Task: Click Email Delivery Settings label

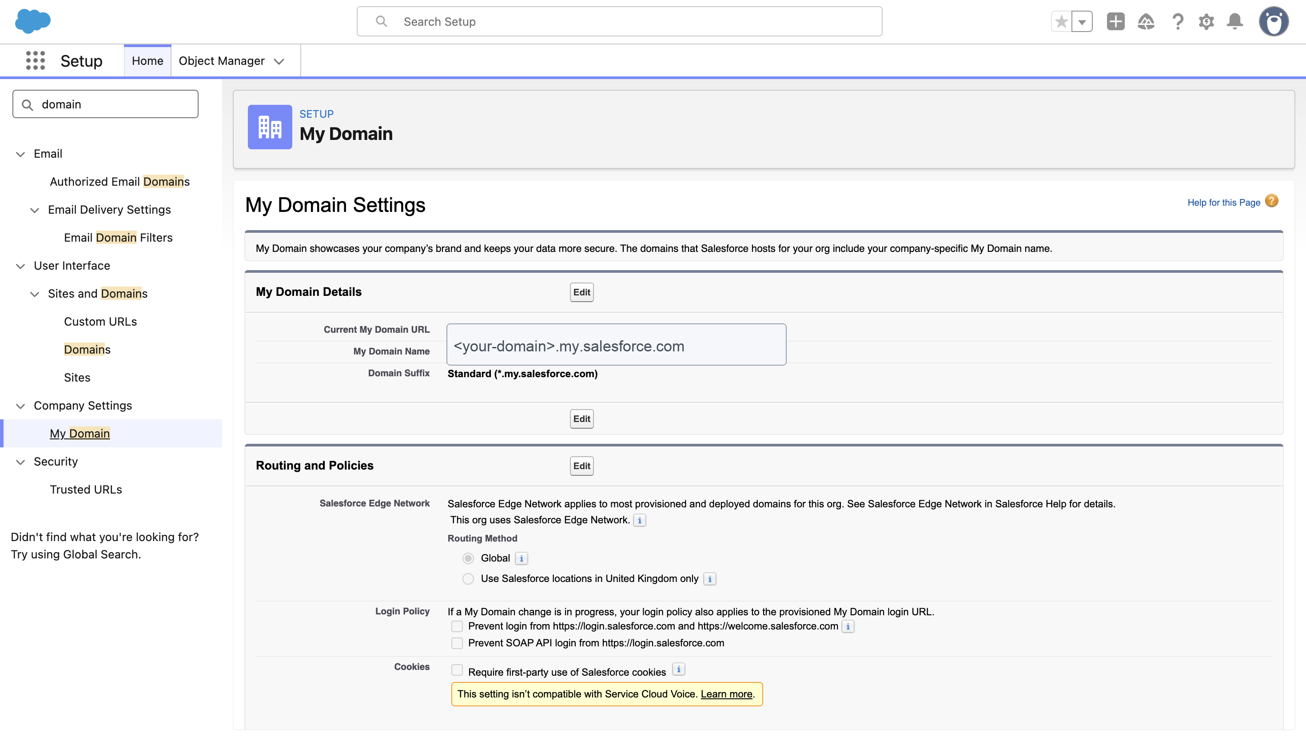Action: coord(109,210)
